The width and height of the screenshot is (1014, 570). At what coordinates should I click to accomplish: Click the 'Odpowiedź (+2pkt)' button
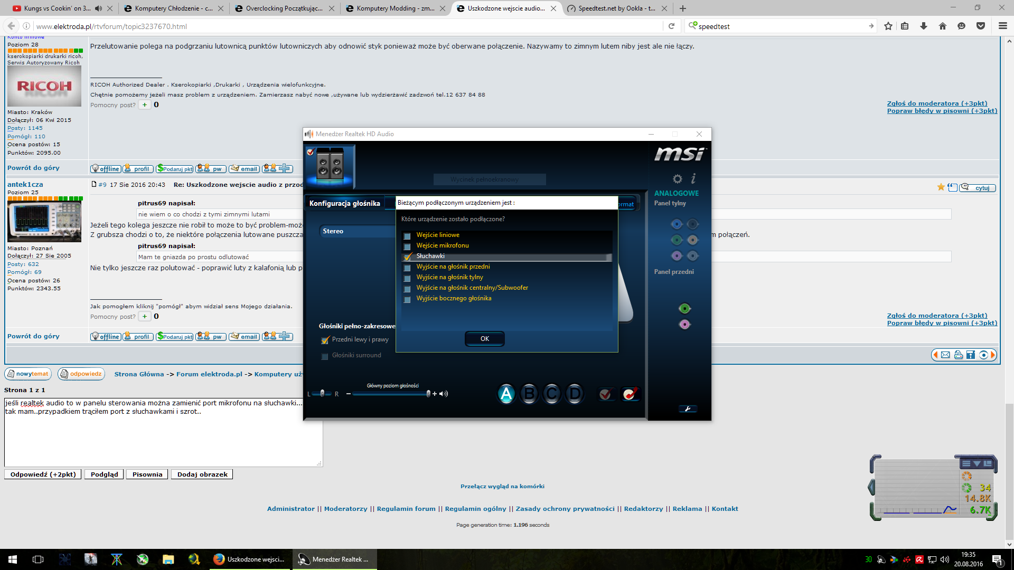tap(43, 474)
